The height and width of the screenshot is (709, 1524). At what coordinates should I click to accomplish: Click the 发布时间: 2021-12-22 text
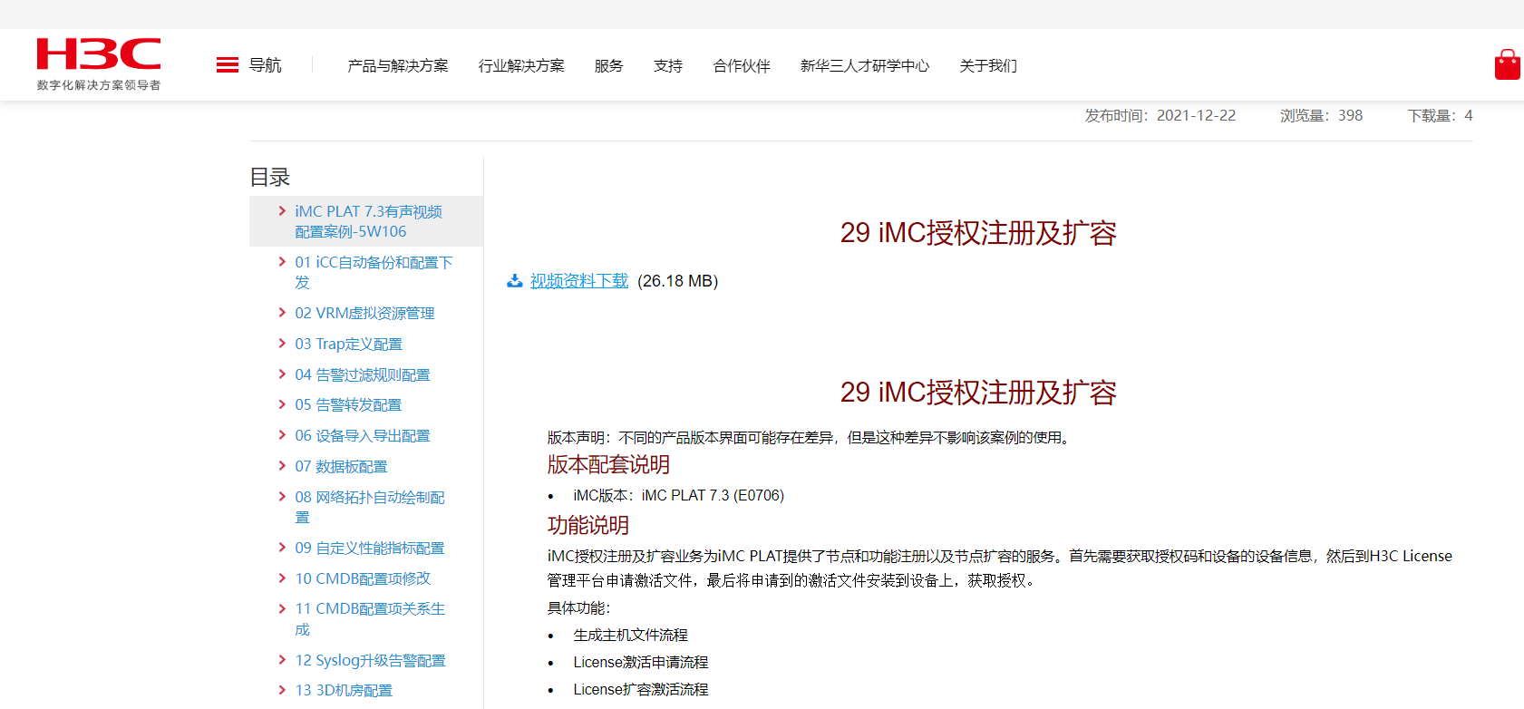[x=1160, y=115]
